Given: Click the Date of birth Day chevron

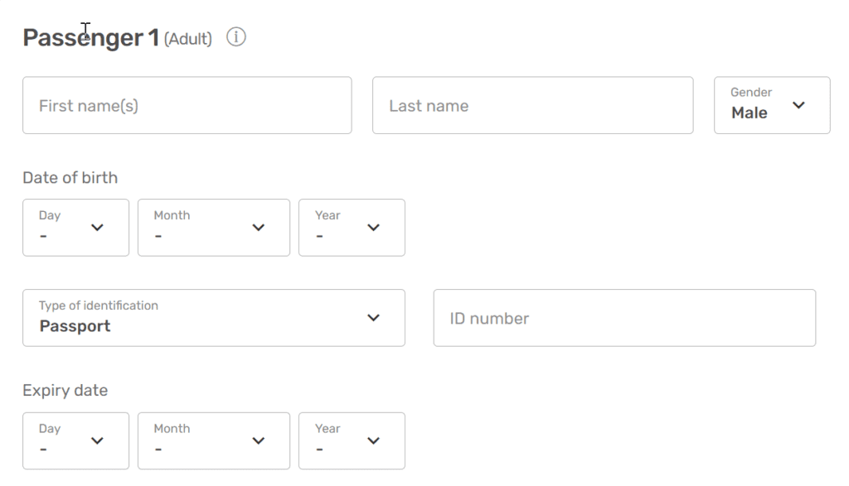Looking at the screenshot, I should (98, 228).
